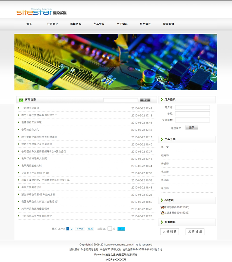Click the green arrow beside 产品分类
The height and width of the screenshot is (262, 232).
pos(162,139)
